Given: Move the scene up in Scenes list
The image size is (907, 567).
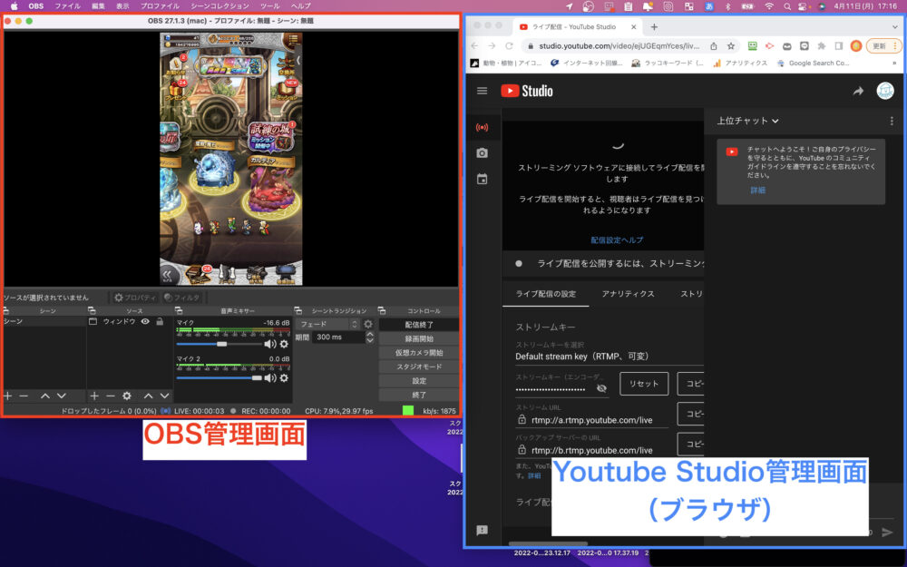Looking at the screenshot, I should 45,396.
